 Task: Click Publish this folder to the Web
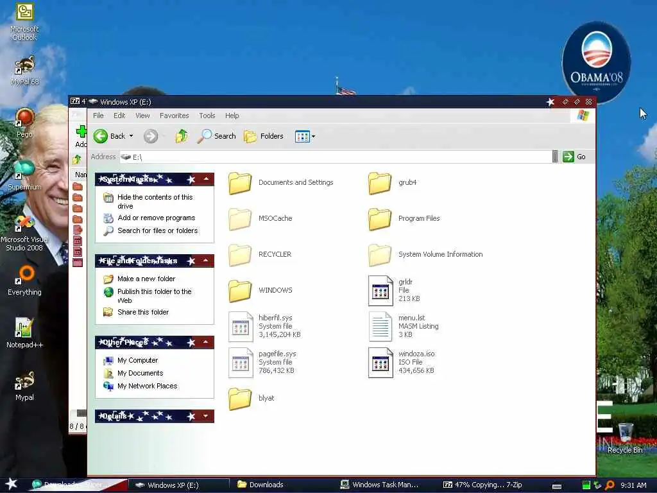pos(154,295)
